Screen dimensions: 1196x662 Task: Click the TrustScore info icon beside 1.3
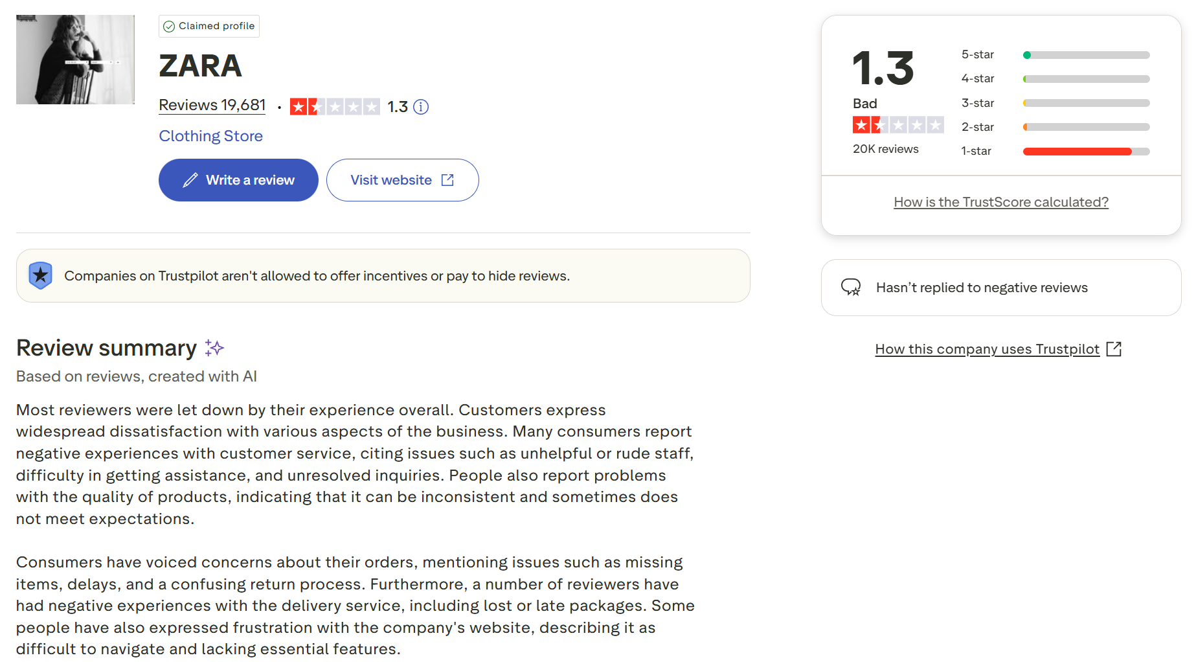pos(421,107)
